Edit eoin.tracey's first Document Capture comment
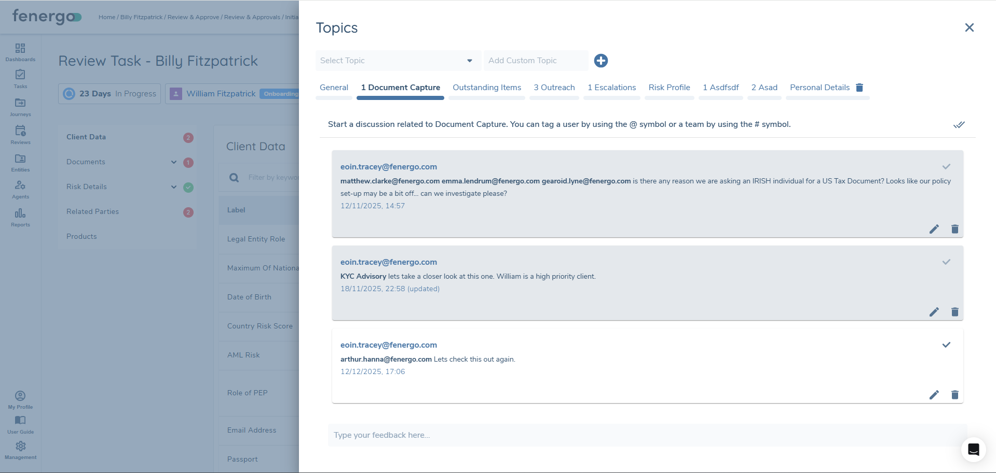Image resolution: width=996 pixels, height=473 pixels. (934, 229)
